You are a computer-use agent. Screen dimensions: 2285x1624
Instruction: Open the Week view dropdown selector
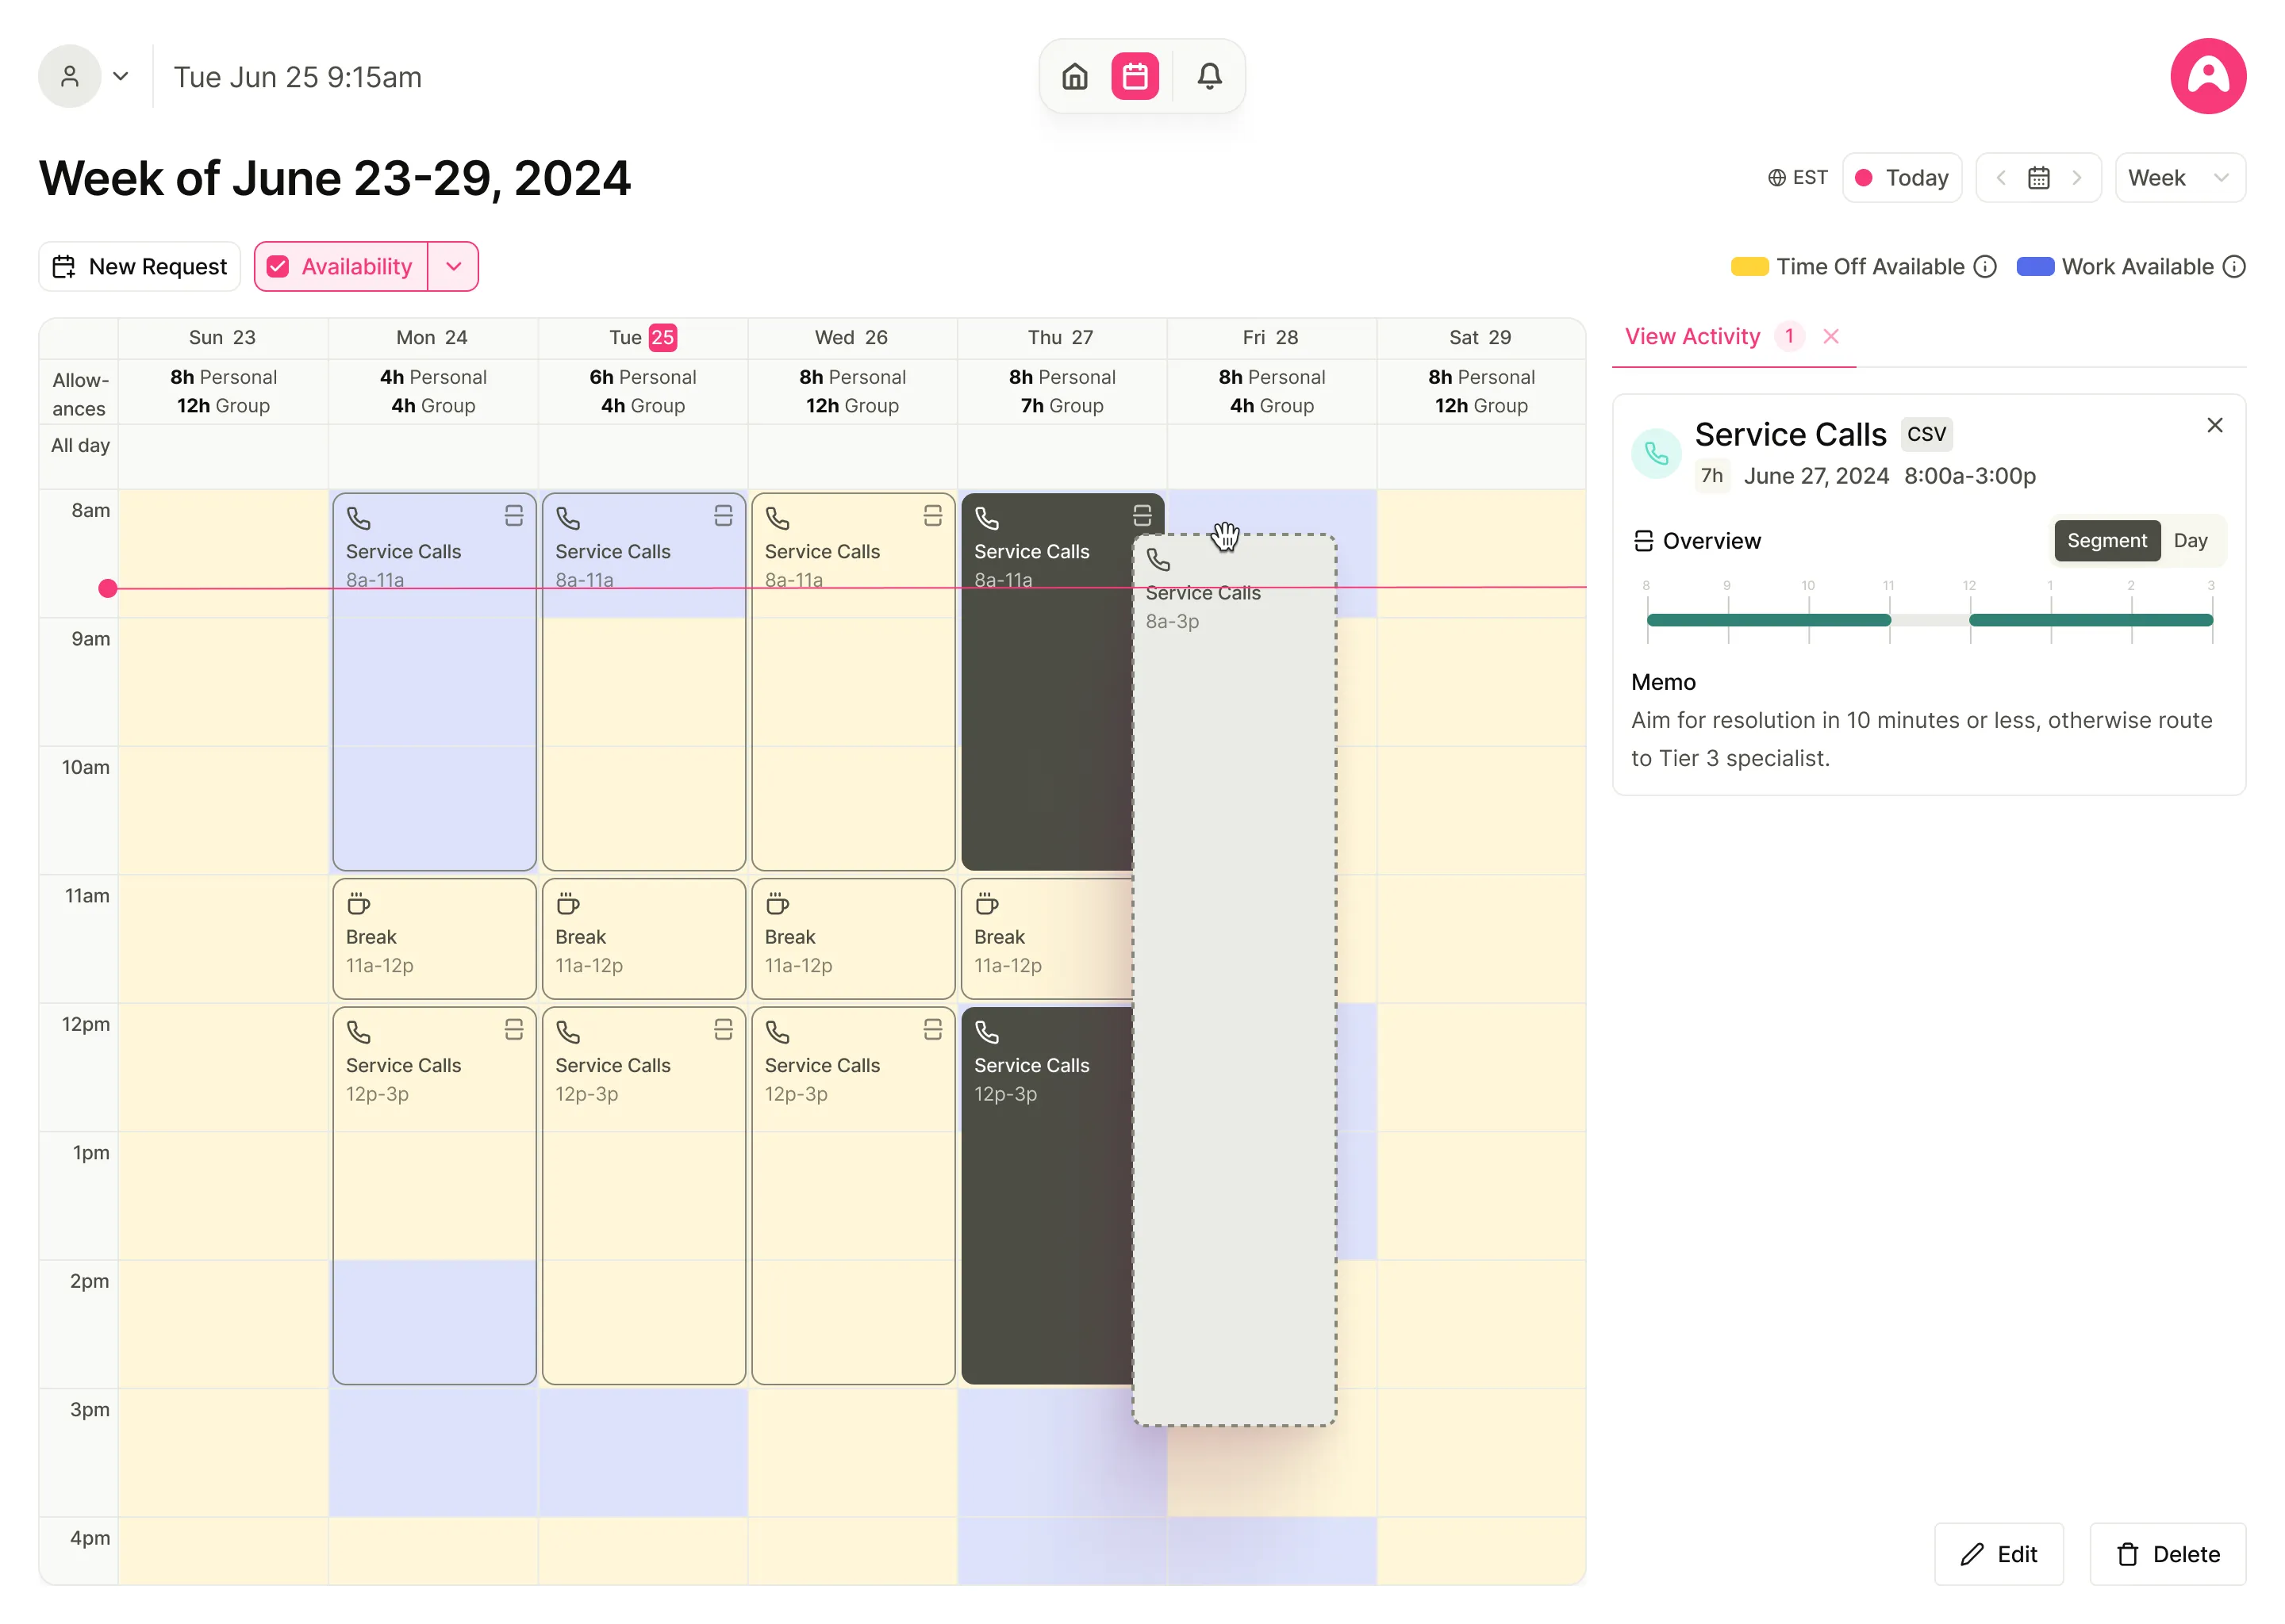(x=2178, y=176)
